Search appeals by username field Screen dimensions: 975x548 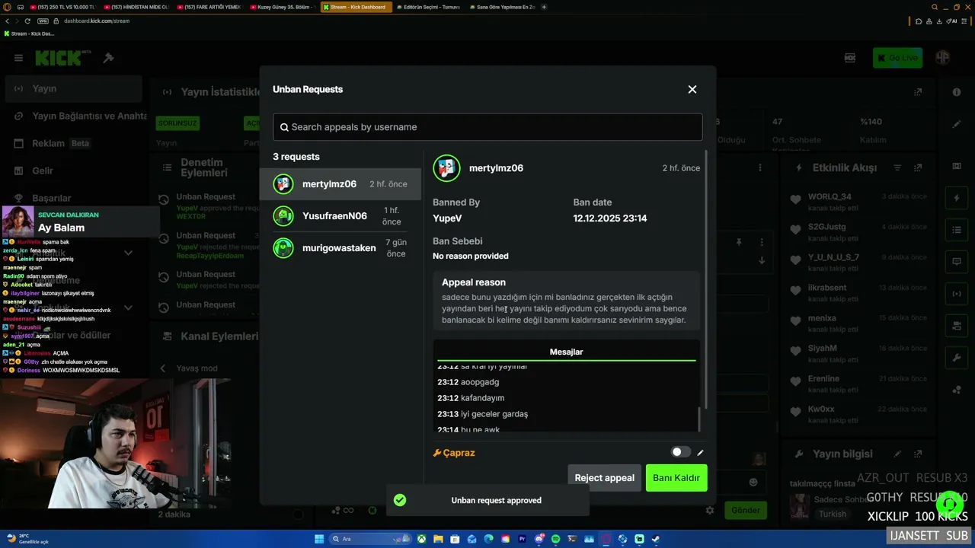[x=487, y=127]
